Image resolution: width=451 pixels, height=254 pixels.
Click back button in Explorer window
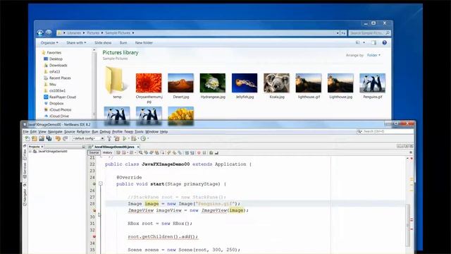tap(40, 33)
